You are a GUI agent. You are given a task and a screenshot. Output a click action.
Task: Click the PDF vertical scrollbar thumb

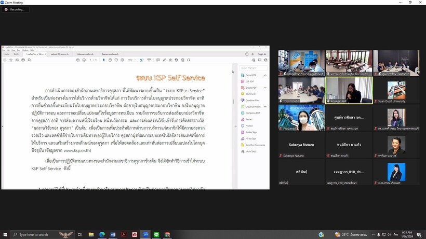[233, 102]
